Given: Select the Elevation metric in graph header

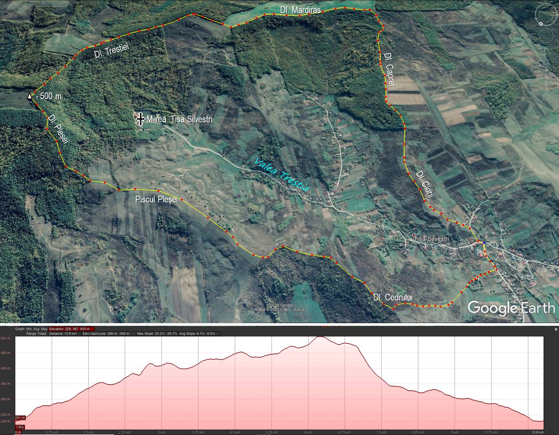Looking at the screenshot, I should (72, 329).
